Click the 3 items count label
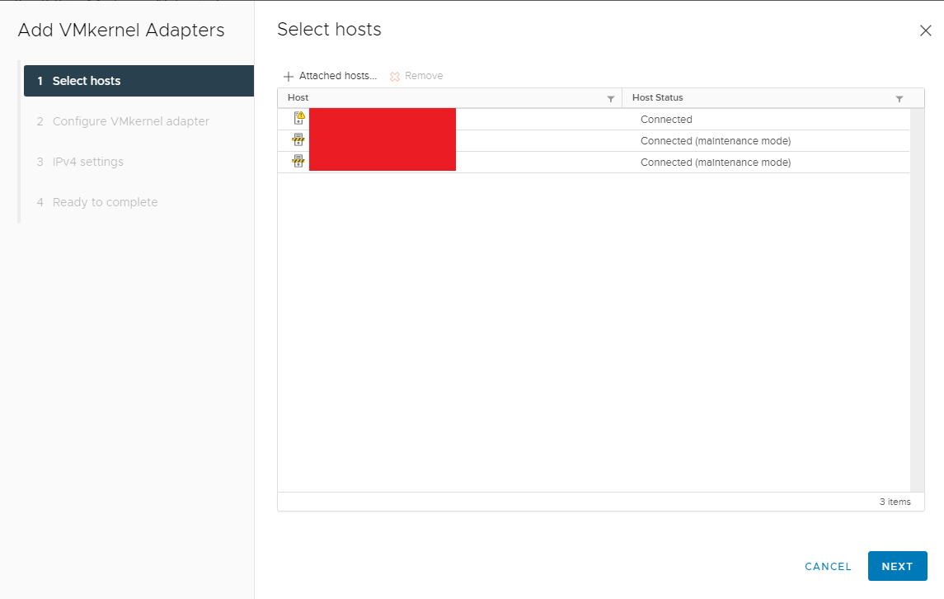944x599 pixels. click(895, 502)
